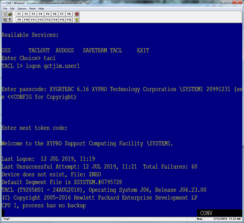Click the first icon in bottom toolbar row
The image size is (244, 223).
5,20
